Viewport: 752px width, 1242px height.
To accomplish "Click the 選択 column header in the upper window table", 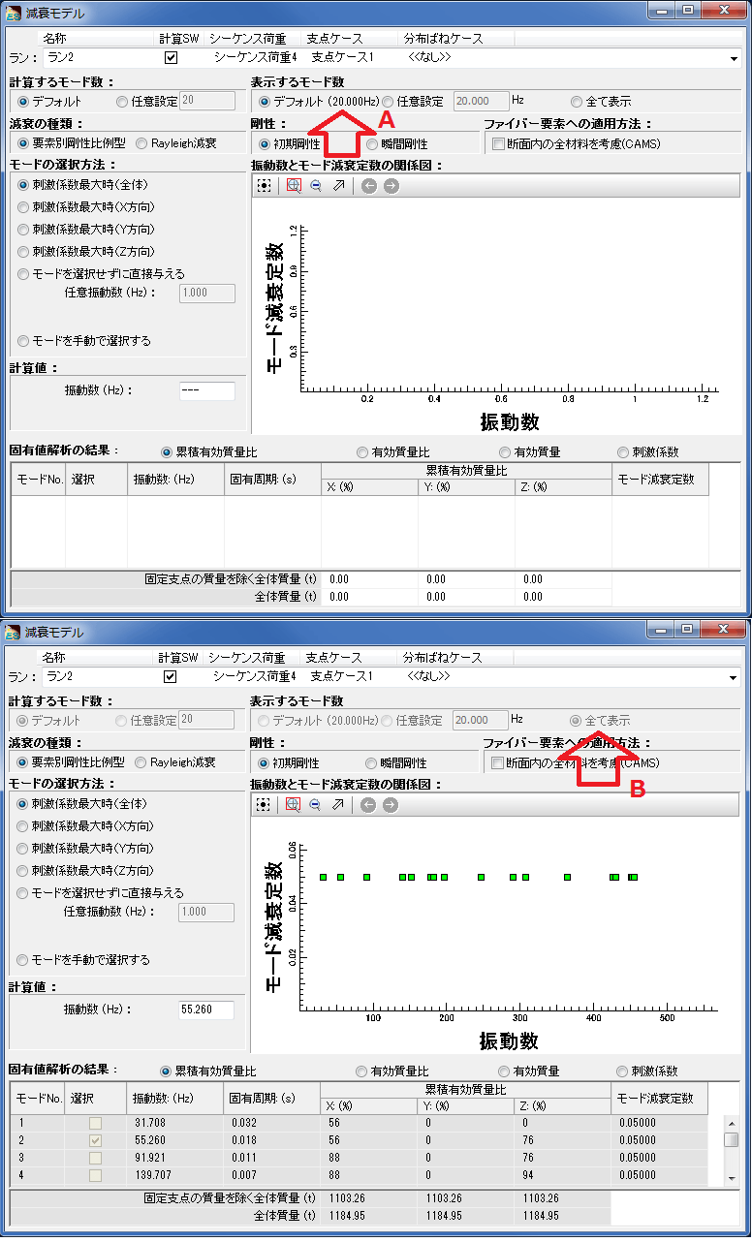I will (x=98, y=480).
